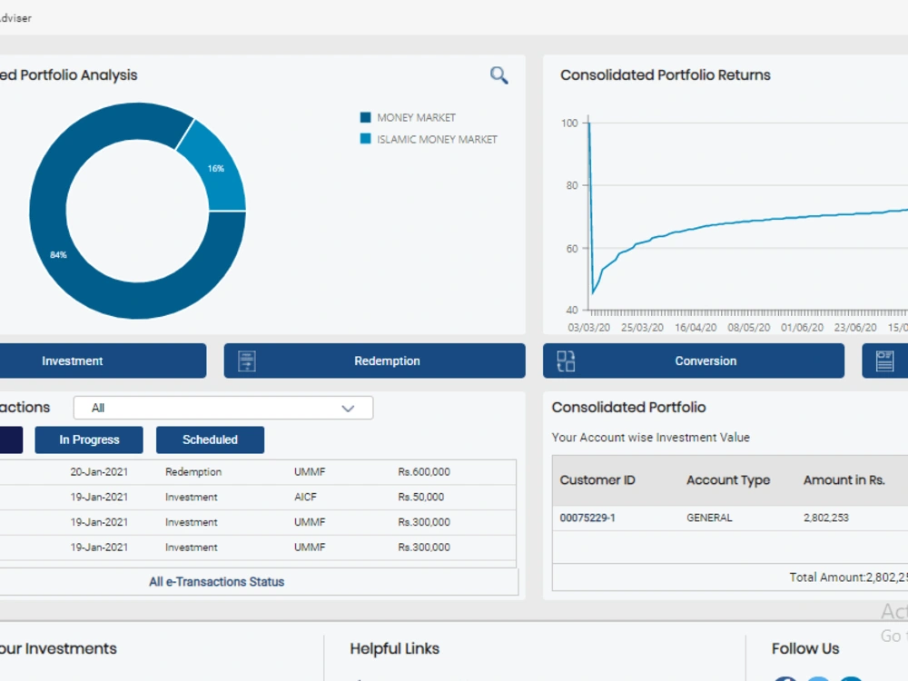Screen dimensions: 908x681
Task: Click the 25/03/20 date on chart axis
Action: pos(642,328)
